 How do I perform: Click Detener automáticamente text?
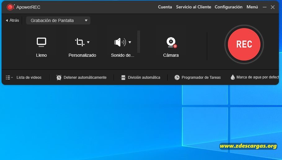click(x=85, y=78)
